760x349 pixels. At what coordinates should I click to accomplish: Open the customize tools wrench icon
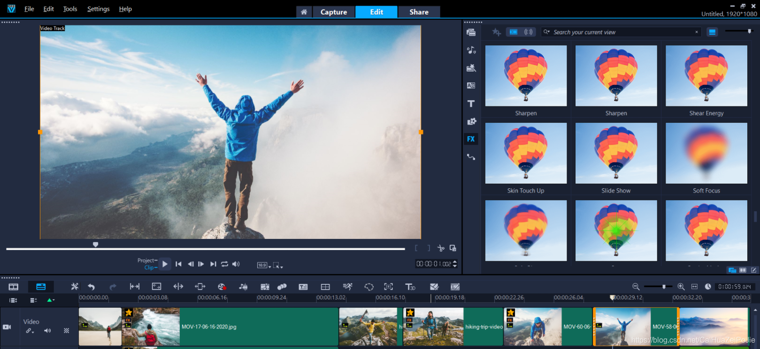pyautogui.click(x=75, y=286)
